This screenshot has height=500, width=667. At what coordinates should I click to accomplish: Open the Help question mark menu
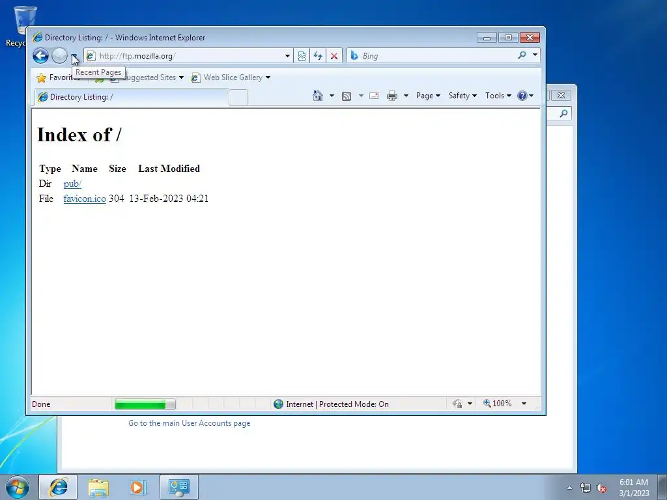[x=525, y=96]
